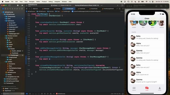Open the bookmark navigator

(x=8, y=9)
